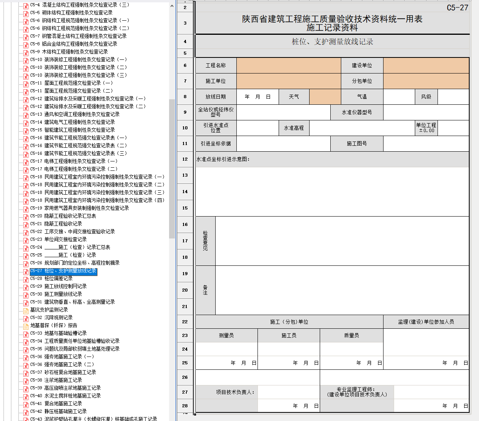Click the document icon beside C5-28 桩位偏差记录
479x421 pixels.
pyautogui.click(x=26, y=279)
